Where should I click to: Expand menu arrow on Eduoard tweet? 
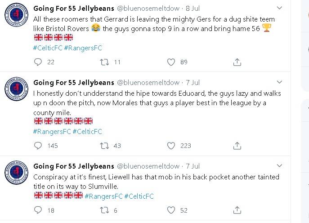(279, 82)
